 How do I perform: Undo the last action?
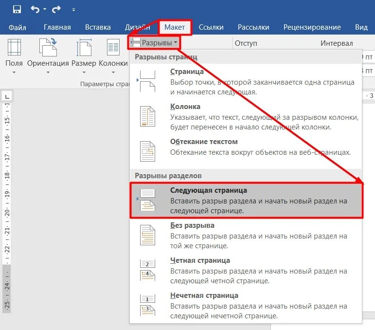pos(35,10)
